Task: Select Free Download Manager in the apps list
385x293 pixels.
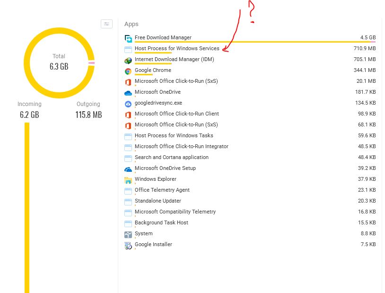Action: (163, 37)
